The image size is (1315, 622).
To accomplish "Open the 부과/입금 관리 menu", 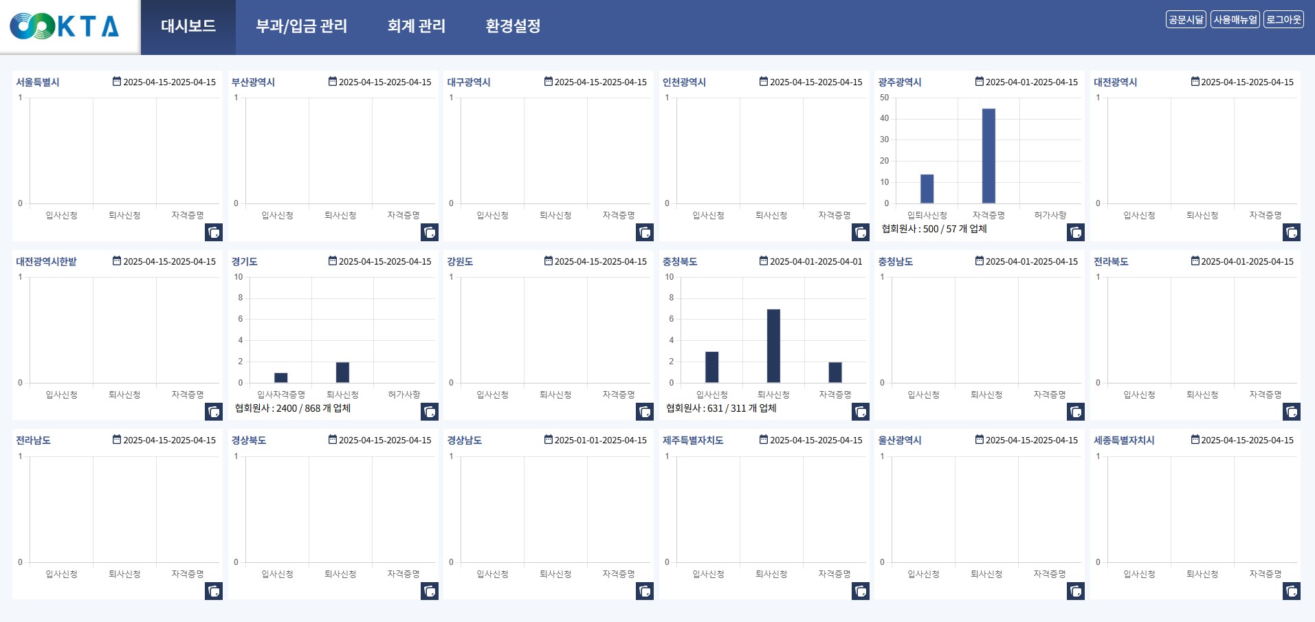I will (x=301, y=26).
